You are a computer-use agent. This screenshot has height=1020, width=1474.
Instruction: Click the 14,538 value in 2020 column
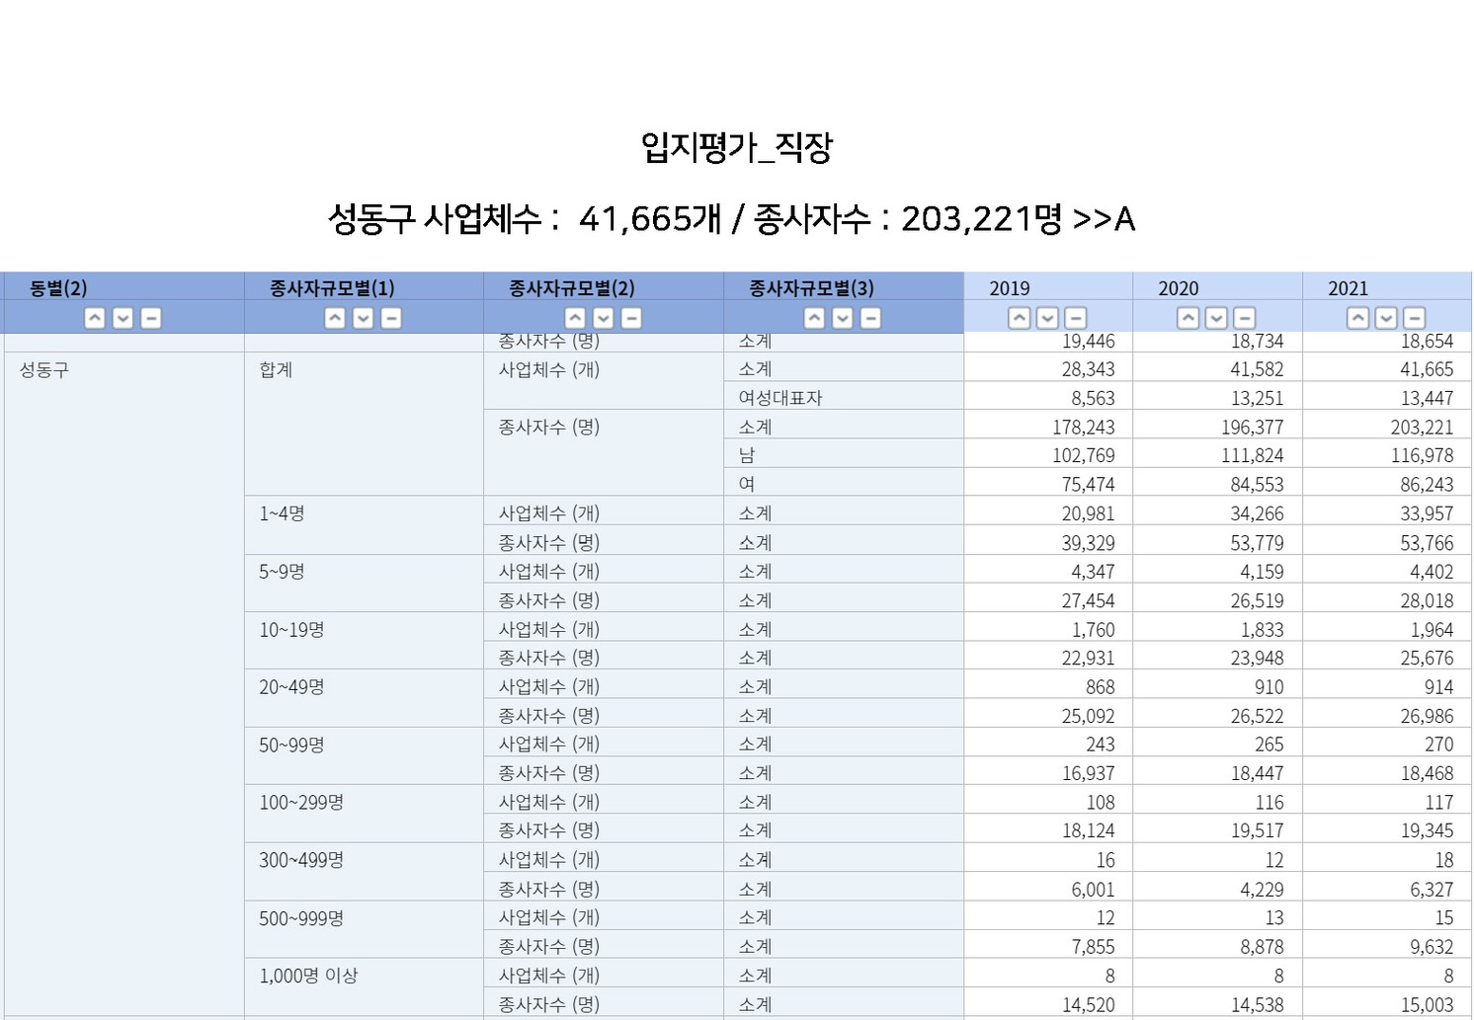pos(1257,1004)
